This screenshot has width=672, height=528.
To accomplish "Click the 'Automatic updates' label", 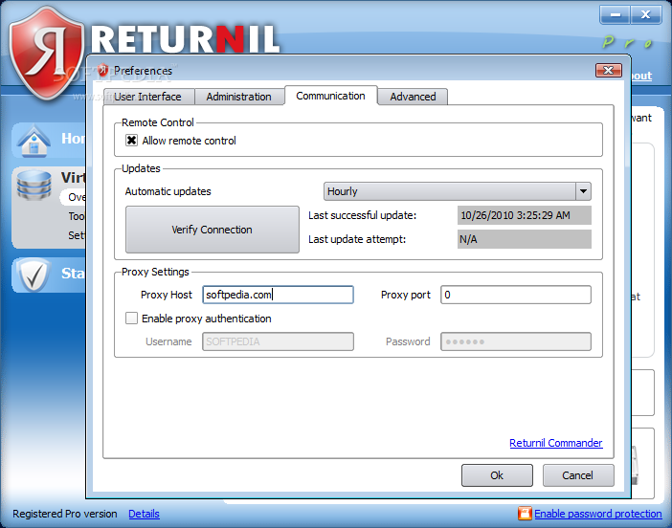I will [x=168, y=191].
